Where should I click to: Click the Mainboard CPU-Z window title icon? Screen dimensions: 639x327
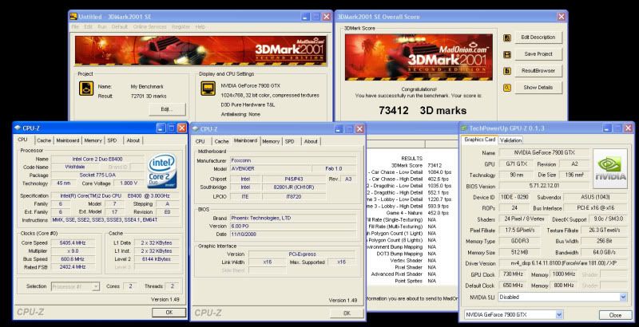tap(195, 129)
